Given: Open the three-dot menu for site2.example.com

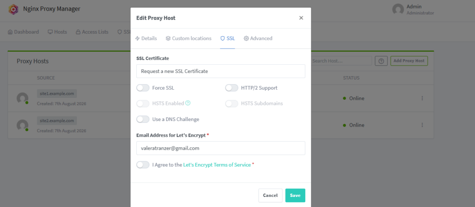Looking at the screenshot, I should pyautogui.click(x=422, y=125).
